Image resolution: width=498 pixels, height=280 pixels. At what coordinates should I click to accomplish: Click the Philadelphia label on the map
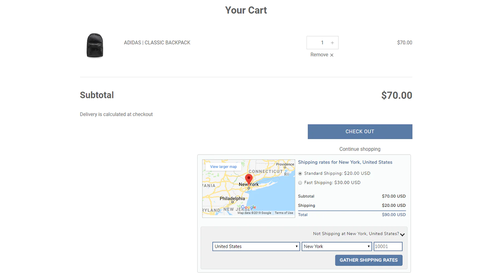(x=232, y=198)
